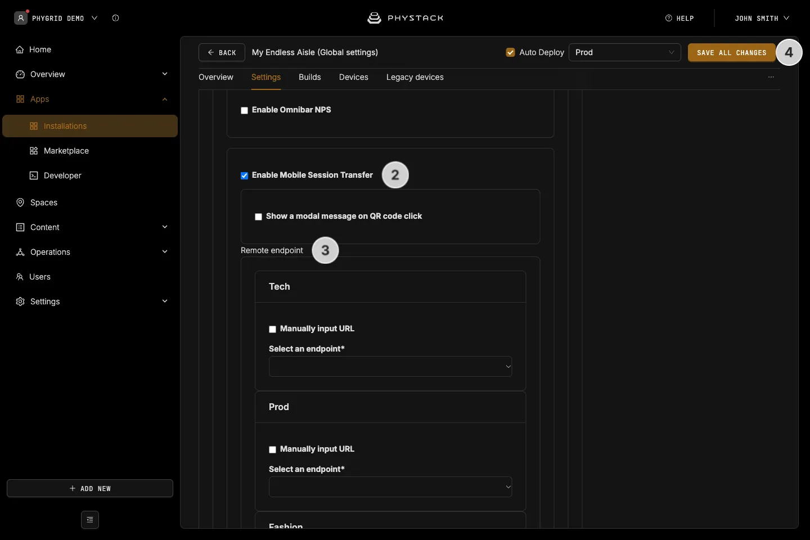Open the Prod environment dropdown

point(625,52)
